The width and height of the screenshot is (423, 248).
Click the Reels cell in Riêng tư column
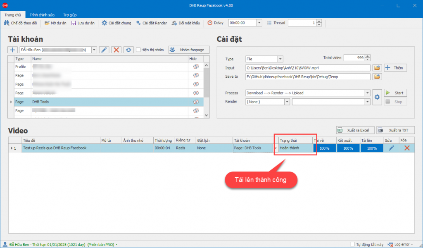pyautogui.click(x=185, y=148)
